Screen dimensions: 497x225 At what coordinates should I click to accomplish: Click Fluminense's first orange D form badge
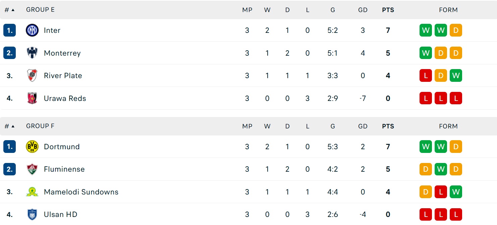pos(426,169)
